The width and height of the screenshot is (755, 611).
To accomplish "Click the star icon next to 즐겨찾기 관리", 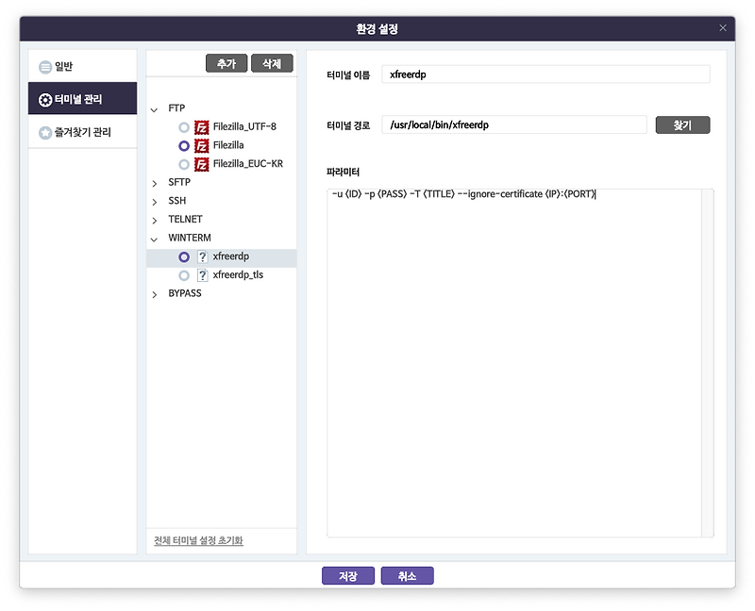I will (x=43, y=133).
